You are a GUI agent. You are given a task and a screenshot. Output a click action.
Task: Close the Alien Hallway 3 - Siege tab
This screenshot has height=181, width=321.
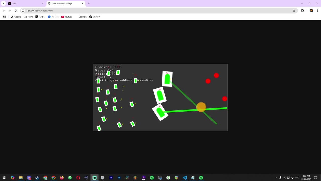pos(83,4)
